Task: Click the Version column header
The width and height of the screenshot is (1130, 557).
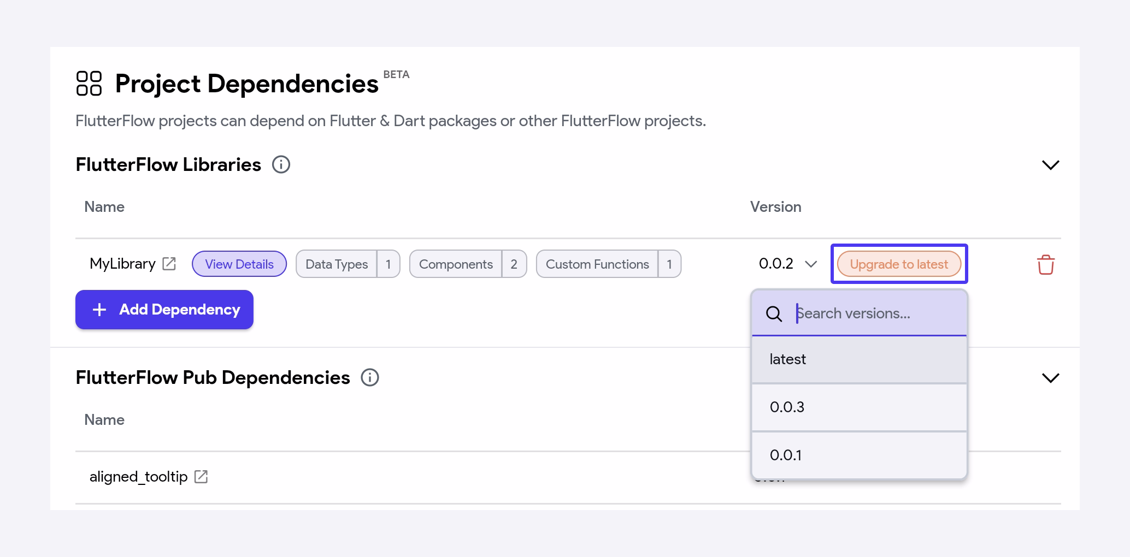Action: pyautogui.click(x=775, y=207)
